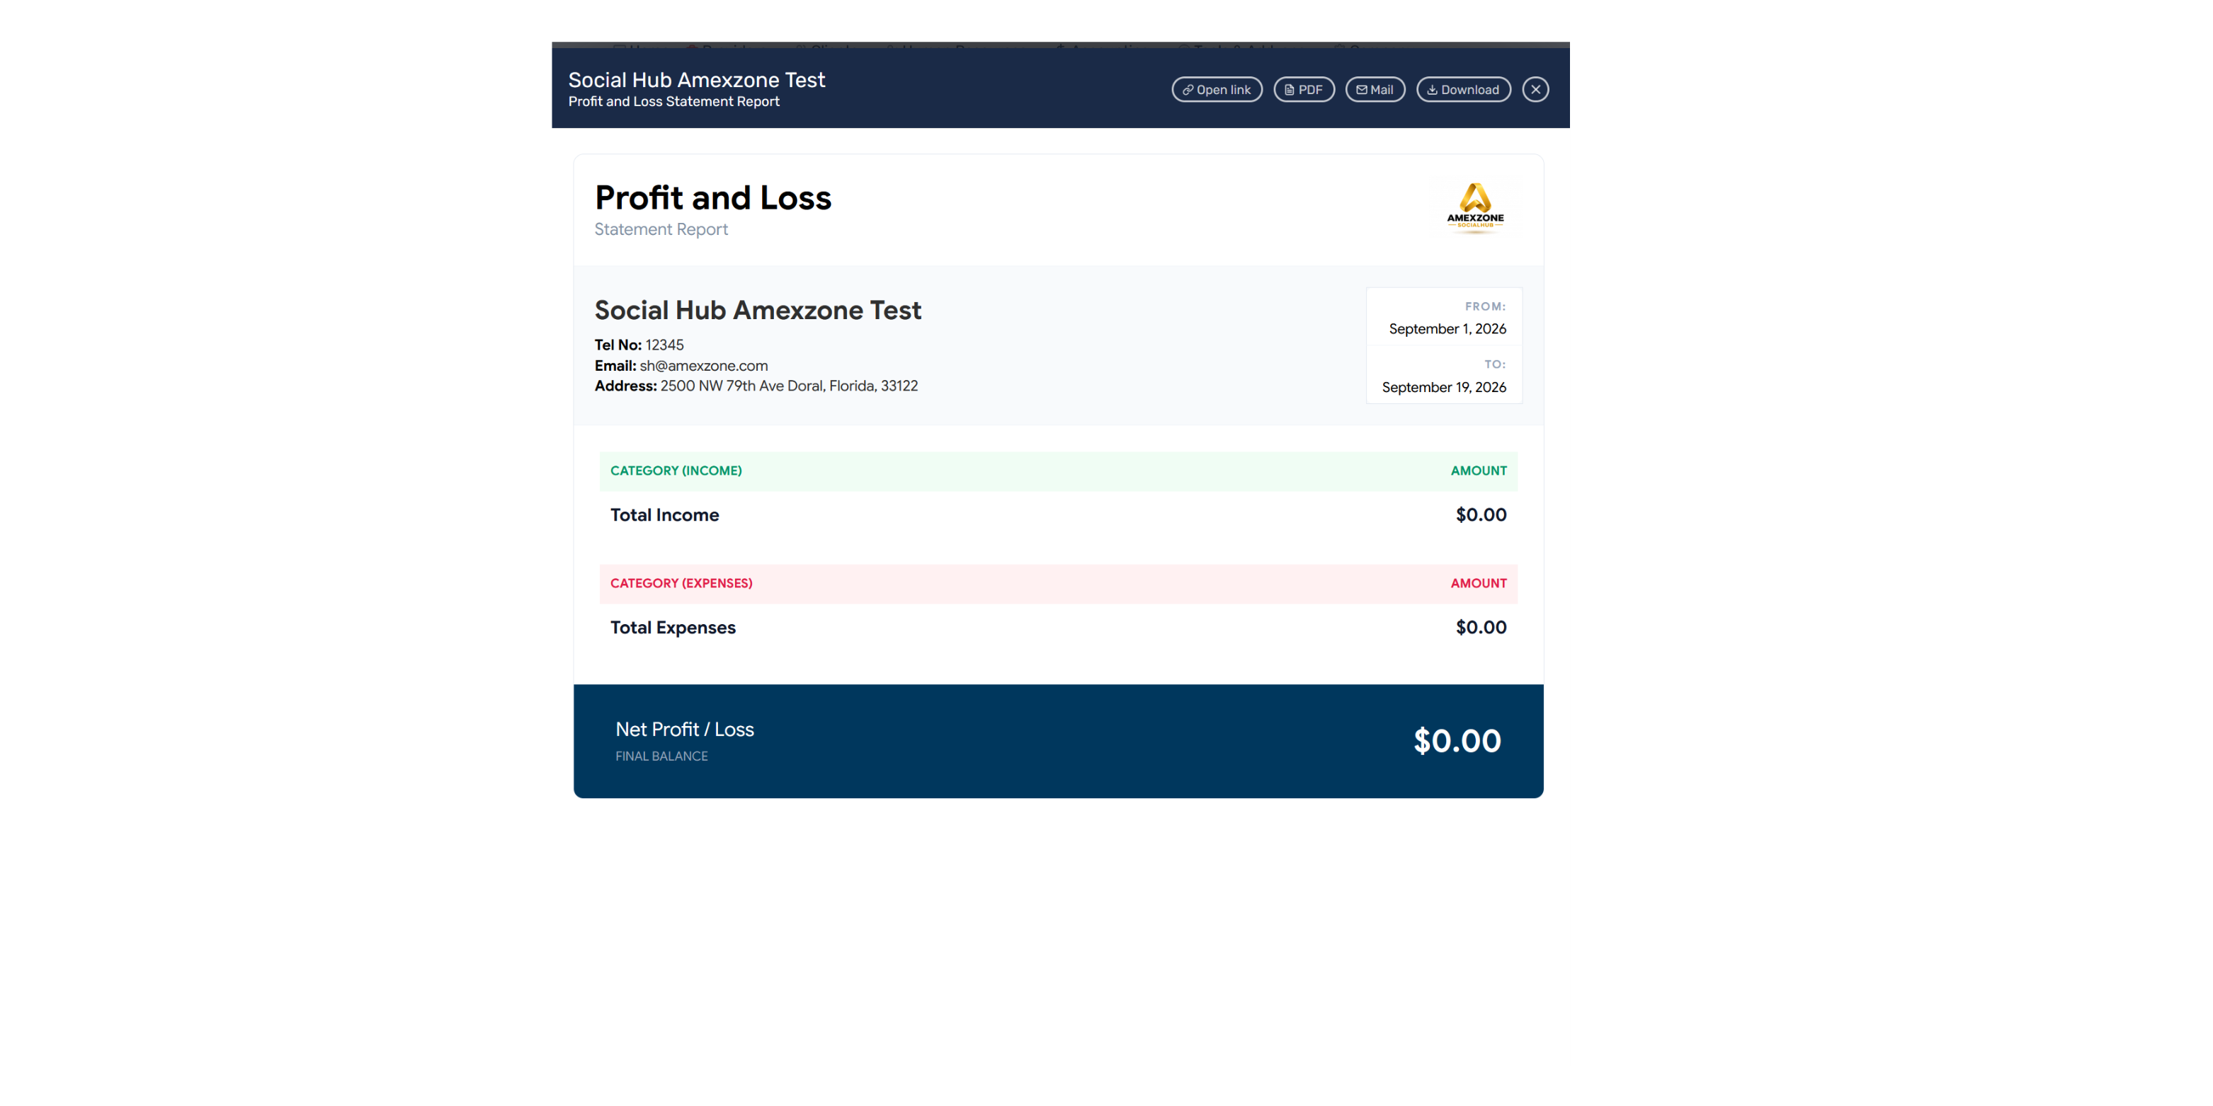
Task: Click the Net Profit / Loss label
Action: pyautogui.click(x=685, y=729)
